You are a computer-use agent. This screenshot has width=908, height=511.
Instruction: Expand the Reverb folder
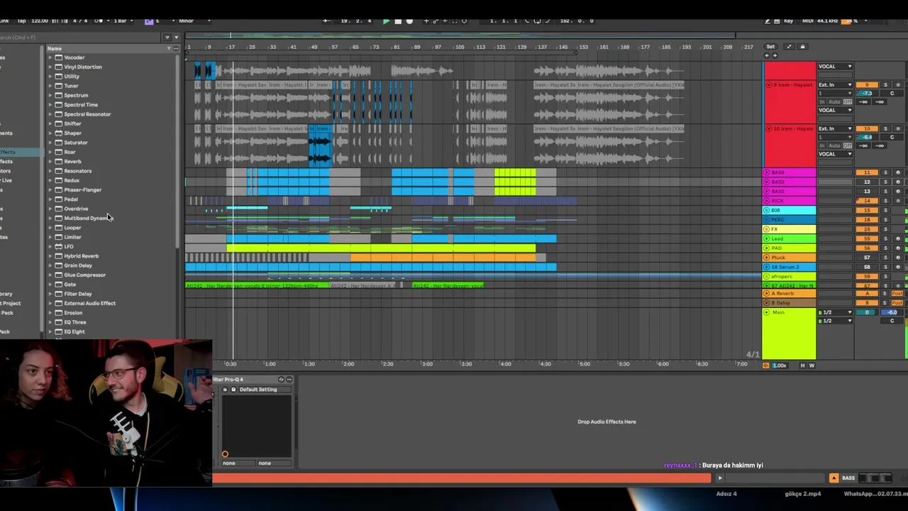50,161
